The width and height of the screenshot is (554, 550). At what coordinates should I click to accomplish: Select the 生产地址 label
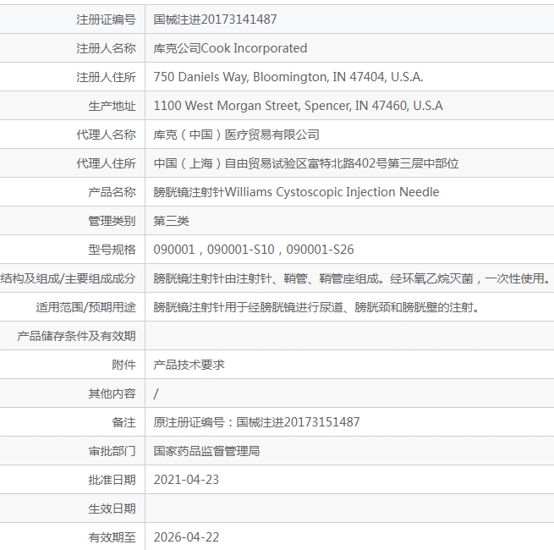pos(112,106)
